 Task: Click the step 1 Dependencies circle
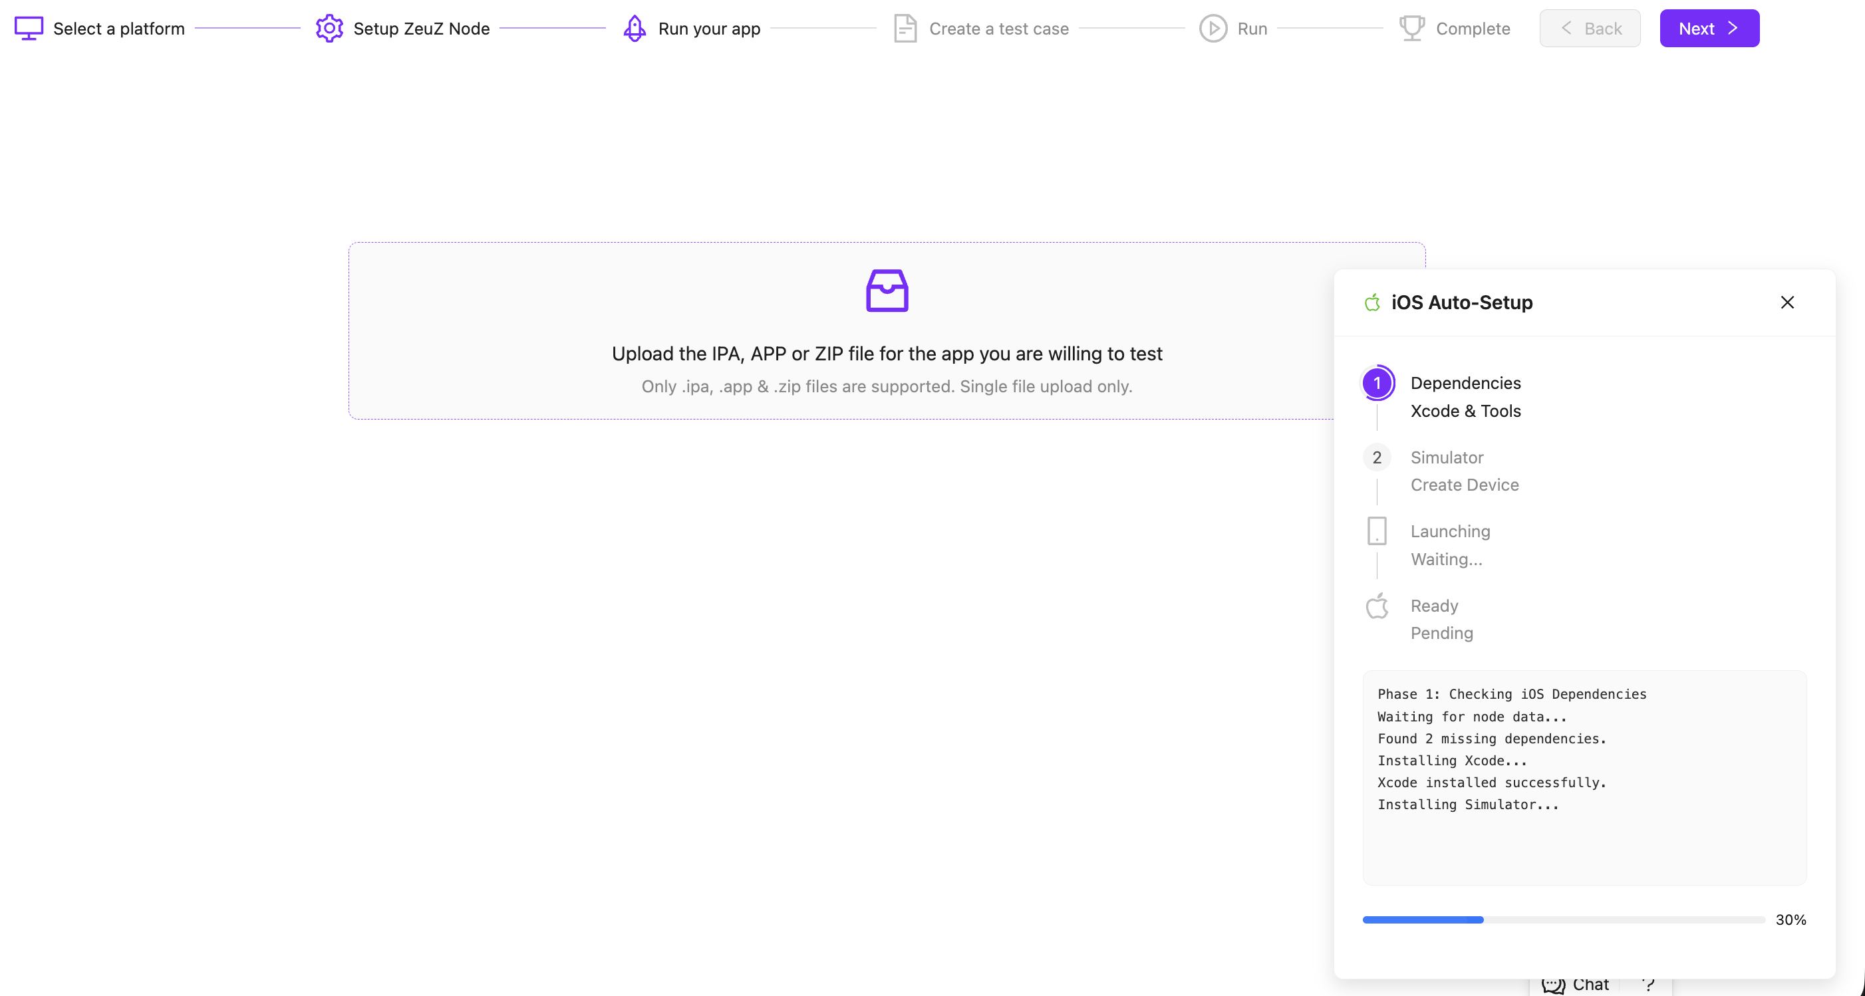click(x=1376, y=383)
